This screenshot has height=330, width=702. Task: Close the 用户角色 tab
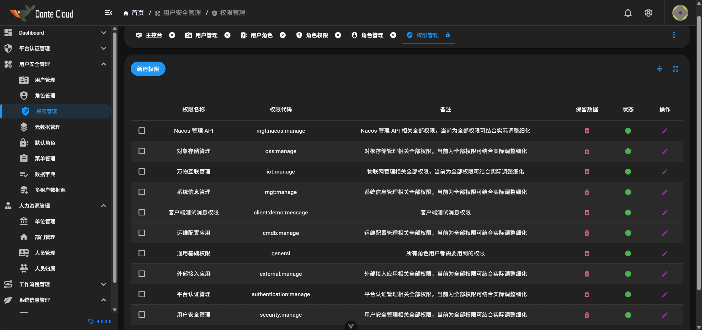[283, 35]
